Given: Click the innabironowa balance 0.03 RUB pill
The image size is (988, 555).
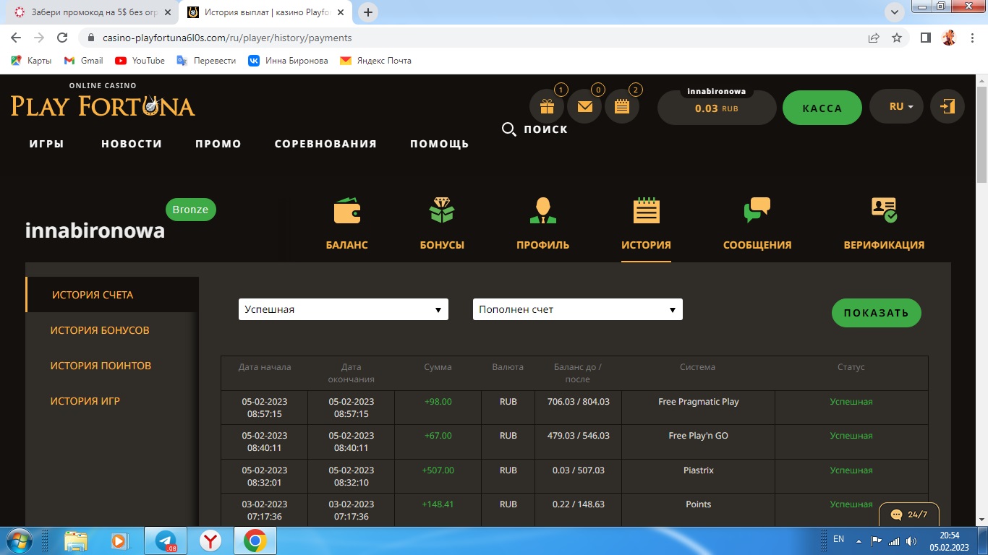Looking at the screenshot, I should coord(717,108).
